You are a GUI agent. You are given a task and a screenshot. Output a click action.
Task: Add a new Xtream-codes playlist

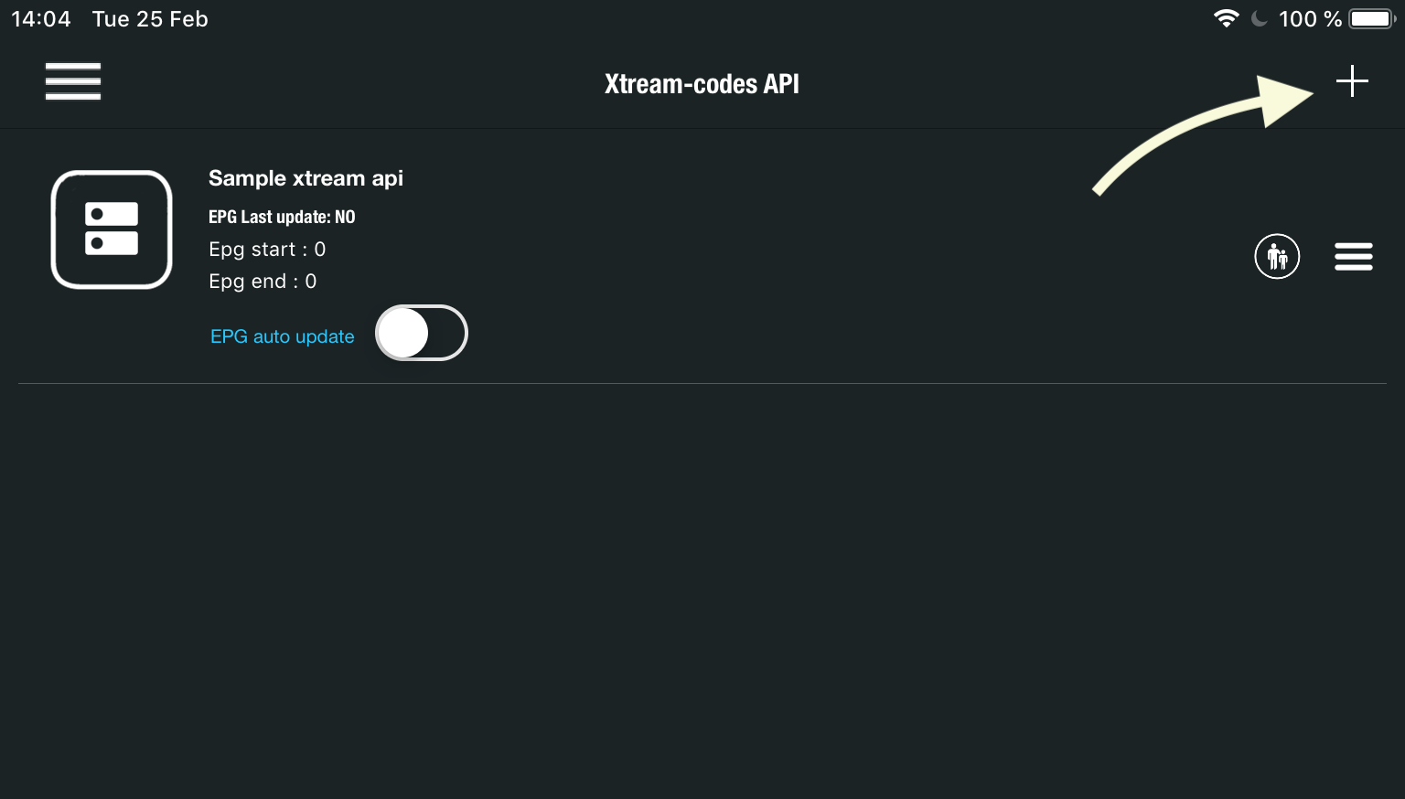[x=1351, y=81]
